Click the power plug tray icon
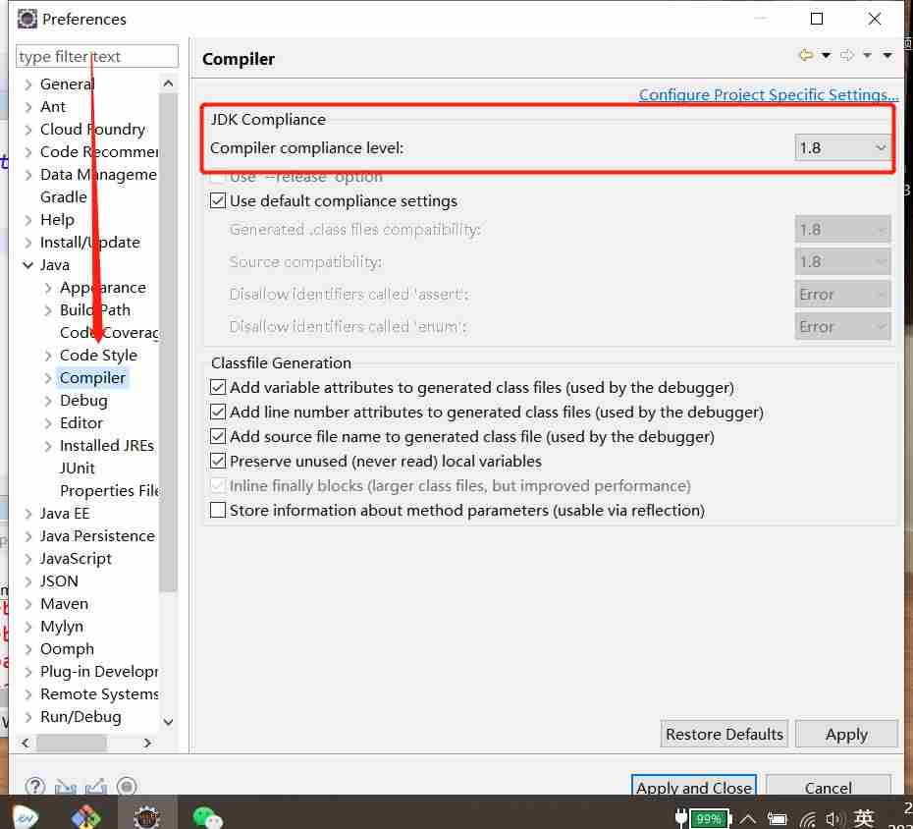This screenshot has height=829, width=913. [x=680, y=818]
